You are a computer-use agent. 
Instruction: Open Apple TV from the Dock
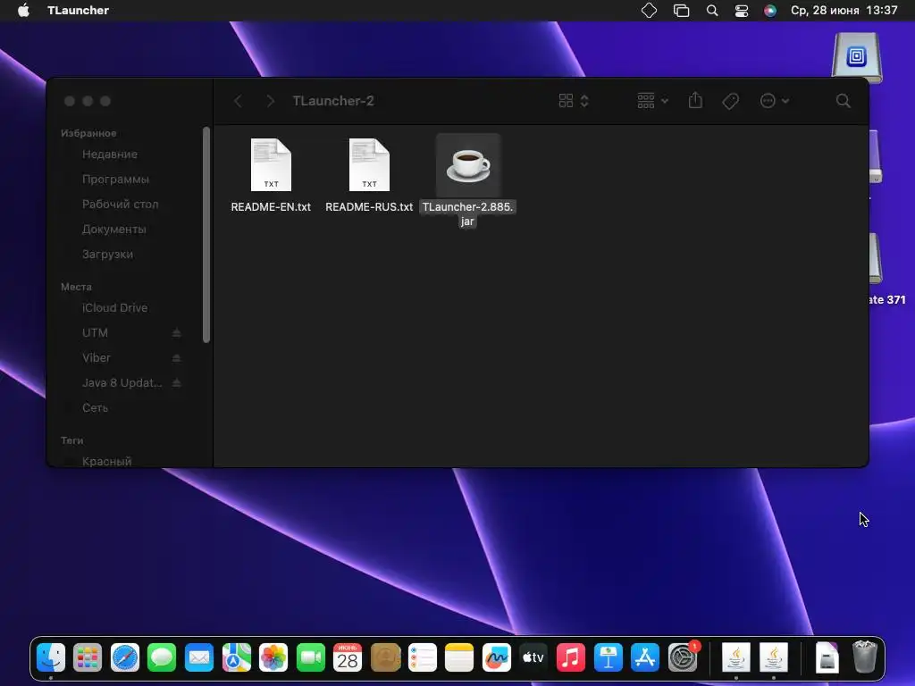pyautogui.click(x=533, y=657)
